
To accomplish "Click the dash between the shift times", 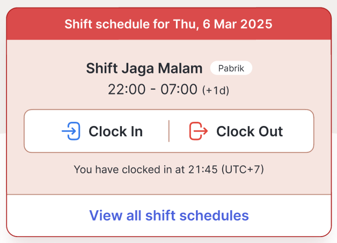I will click(153, 90).
